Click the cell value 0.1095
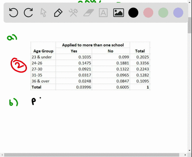Viewport: 192px width, 157px height. pyautogui.click(x=142, y=81)
